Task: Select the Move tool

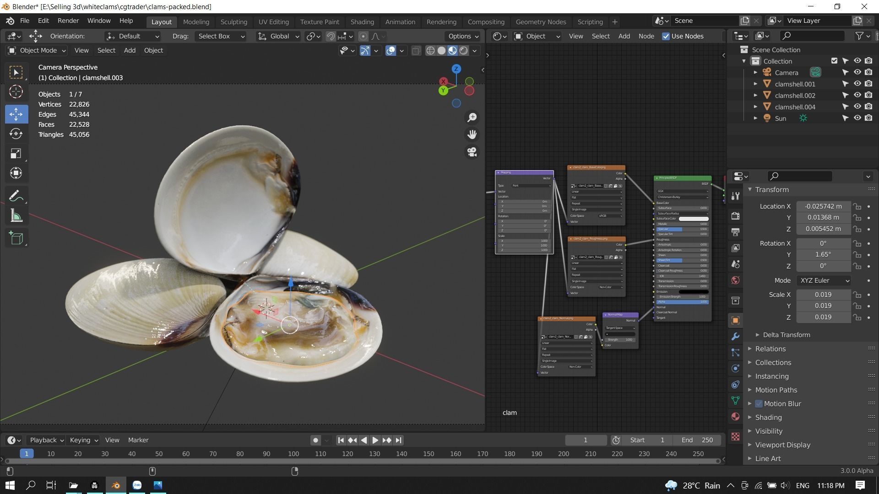Action: pyautogui.click(x=16, y=114)
